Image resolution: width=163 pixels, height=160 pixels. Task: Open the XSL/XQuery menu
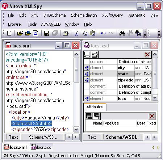pos(112,15)
